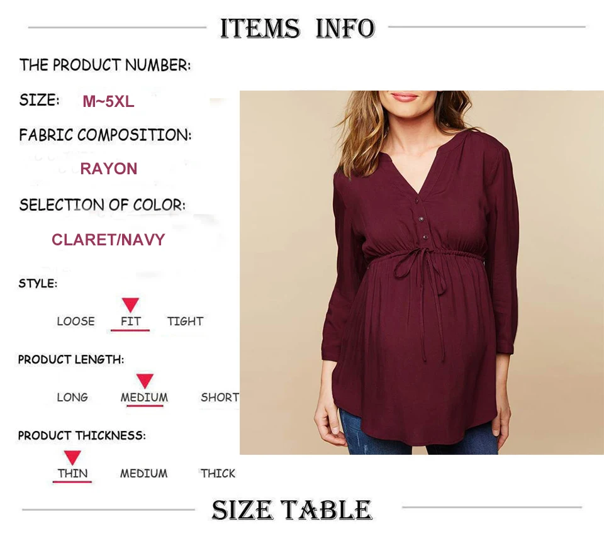Select the FIT style option
604x536 pixels.
(x=131, y=321)
